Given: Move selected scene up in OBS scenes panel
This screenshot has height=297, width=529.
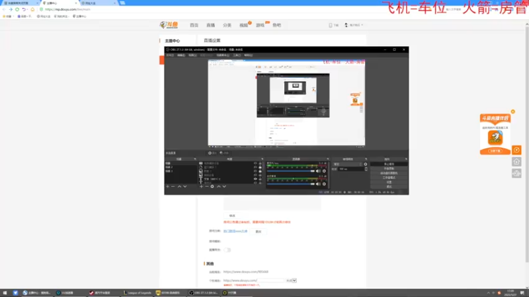Looking at the screenshot, I should (179, 187).
